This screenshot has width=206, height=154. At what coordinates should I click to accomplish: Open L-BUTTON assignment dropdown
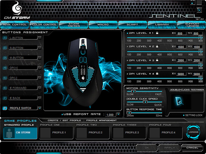coord(39,38)
